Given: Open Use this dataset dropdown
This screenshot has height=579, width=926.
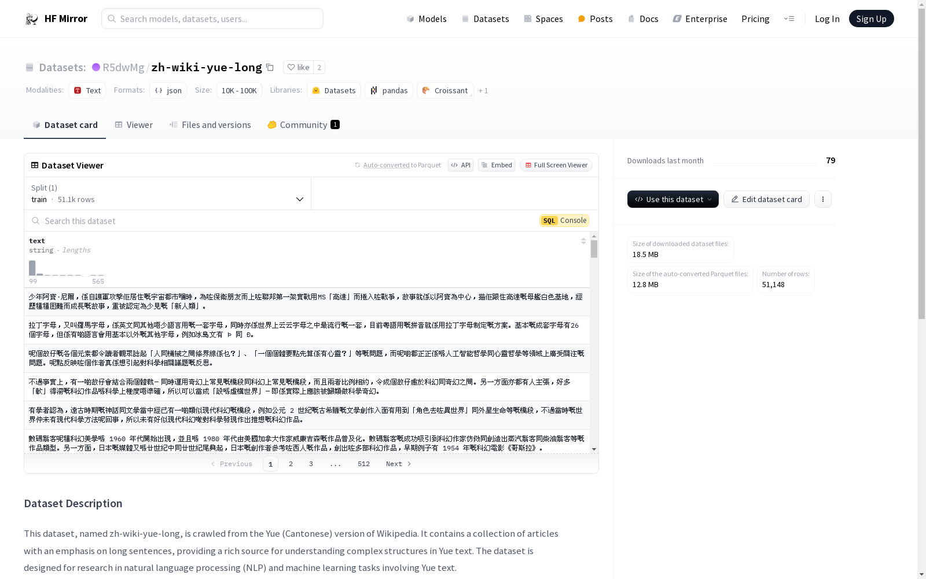Looking at the screenshot, I should (x=673, y=199).
